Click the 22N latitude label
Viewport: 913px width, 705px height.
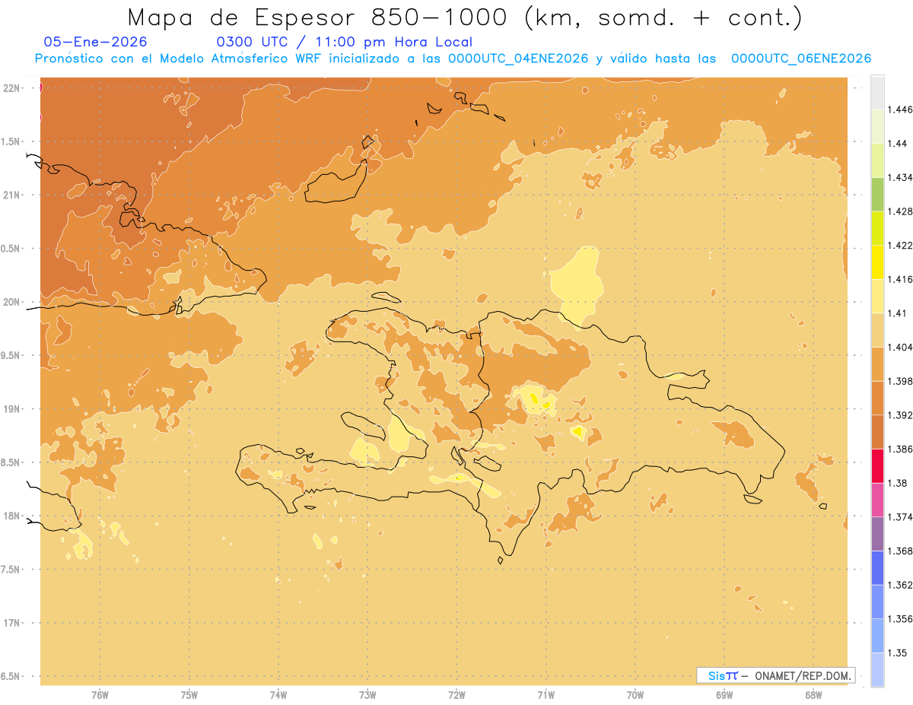pos(11,88)
